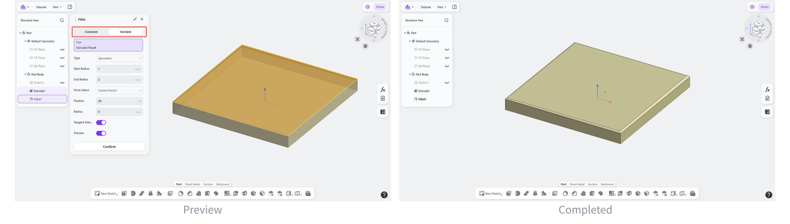Screen dimensions: 790x224
Task: Toggle Tangent Extension switch in Fillet dialog
Action: (101, 122)
